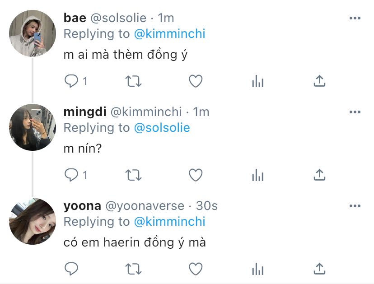Open bae's profile picture
Viewport: 374px width, 284px height.
32,33
